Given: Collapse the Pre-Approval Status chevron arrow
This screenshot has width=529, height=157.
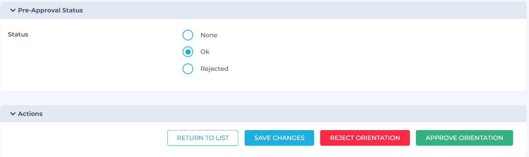Looking at the screenshot, I should coord(13,10).
